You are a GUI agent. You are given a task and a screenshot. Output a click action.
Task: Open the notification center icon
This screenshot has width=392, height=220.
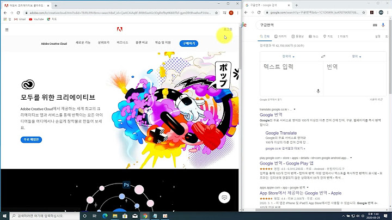tap(386, 216)
